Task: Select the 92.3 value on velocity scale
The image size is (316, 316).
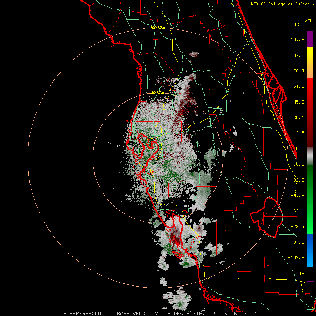Action: click(299, 55)
